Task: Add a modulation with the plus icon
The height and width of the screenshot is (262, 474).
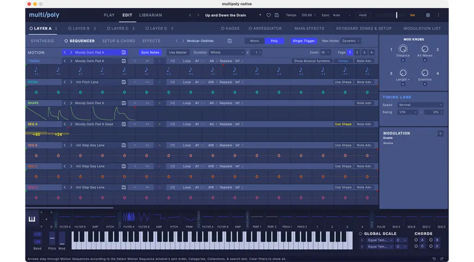Action: pyautogui.click(x=440, y=134)
